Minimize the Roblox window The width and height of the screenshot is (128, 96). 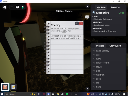tap(113, 1)
